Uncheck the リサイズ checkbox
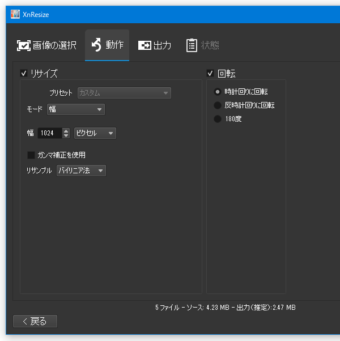Screen dimensions: 340x341 [24, 73]
